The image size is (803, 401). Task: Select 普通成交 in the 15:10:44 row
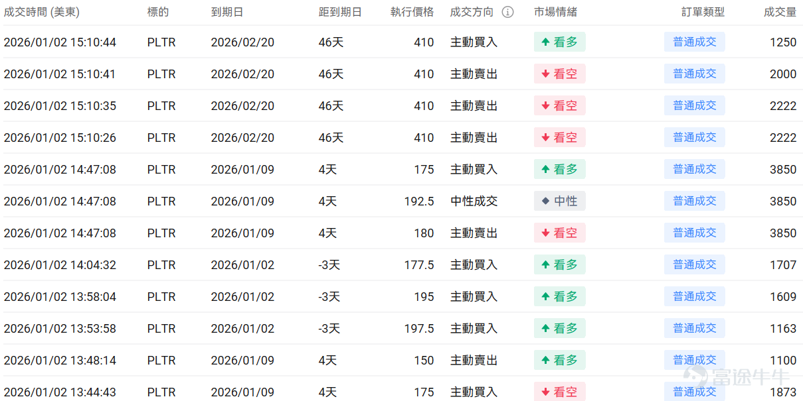[695, 42]
